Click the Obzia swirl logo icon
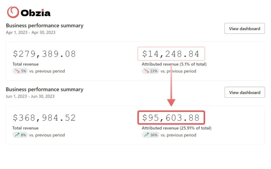The width and height of the screenshot is (271, 169). [x=13, y=12]
